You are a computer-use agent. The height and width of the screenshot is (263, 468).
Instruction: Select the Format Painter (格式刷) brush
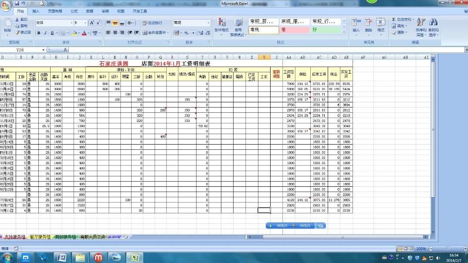click(17, 32)
